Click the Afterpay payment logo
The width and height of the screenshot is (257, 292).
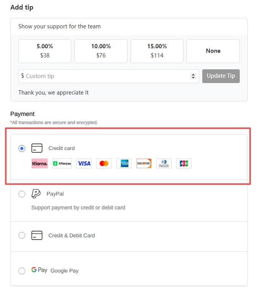(62, 163)
